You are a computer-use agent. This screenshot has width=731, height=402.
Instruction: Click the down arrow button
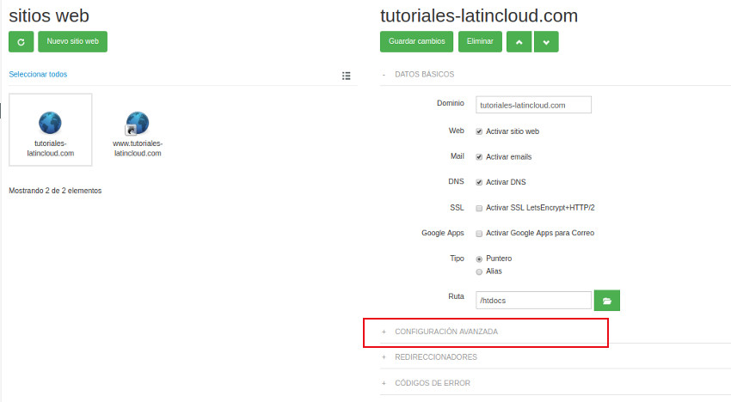point(546,41)
